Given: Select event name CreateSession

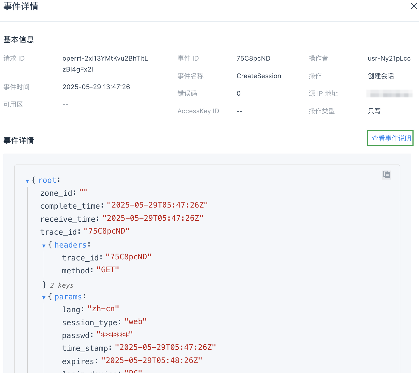Looking at the screenshot, I should pyautogui.click(x=259, y=76).
